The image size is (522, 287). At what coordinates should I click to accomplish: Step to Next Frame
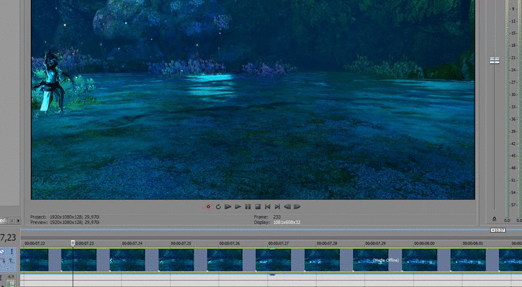pyautogui.click(x=297, y=207)
